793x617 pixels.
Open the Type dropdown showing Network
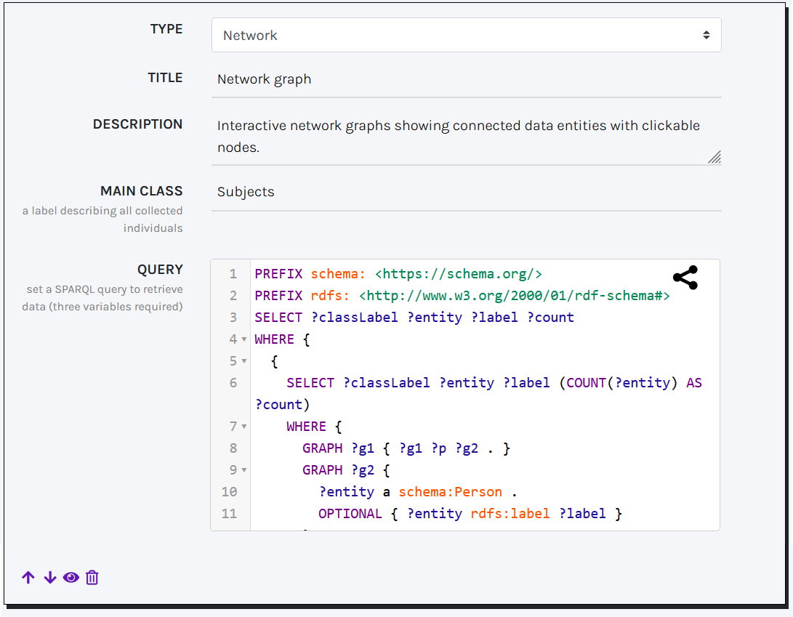click(x=466, y=35)
